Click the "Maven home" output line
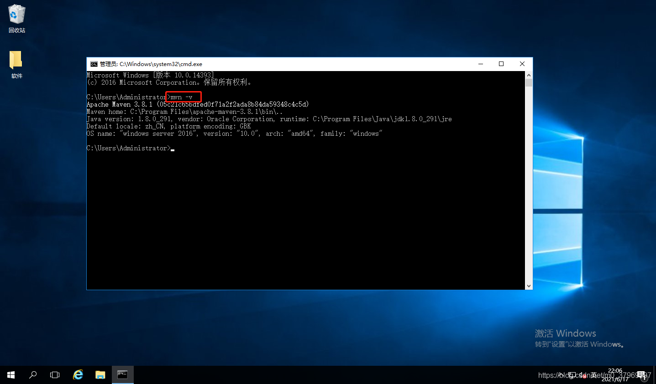Screen dimensions: 656x384 point(184,112)
